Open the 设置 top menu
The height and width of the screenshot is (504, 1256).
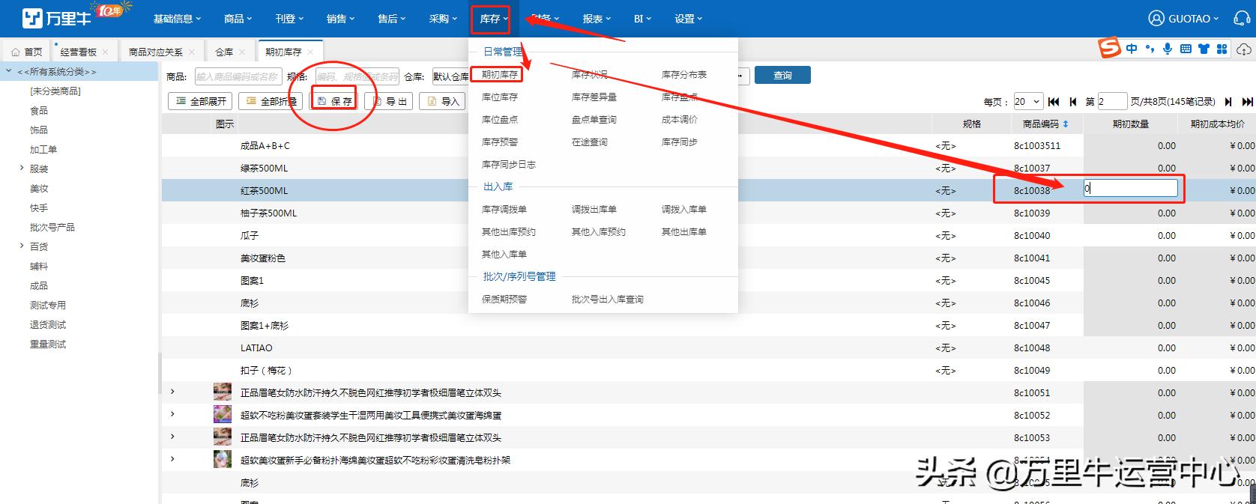point(688,19)
